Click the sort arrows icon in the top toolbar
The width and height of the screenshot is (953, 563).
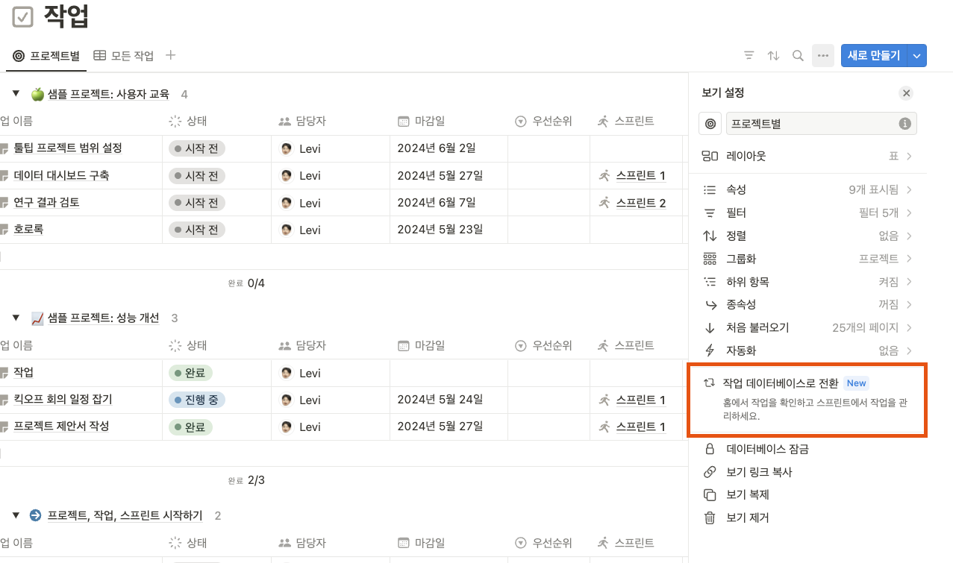click(x=773, y=56)
